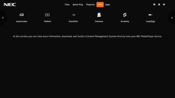Open the globe language icon
Image resolution: width=175 pixels, height=98 pixels.
[x=159, y=4]
